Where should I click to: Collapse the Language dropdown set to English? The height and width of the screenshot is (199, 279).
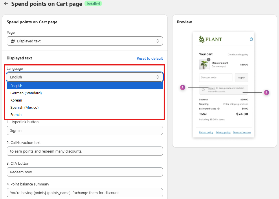(x=85, y=77)
